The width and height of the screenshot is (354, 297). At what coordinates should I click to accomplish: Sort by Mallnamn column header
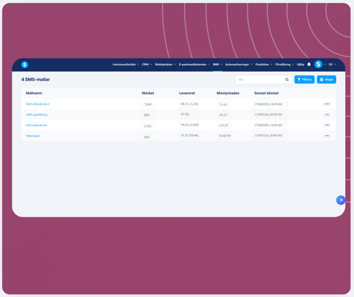pos(34,93)
